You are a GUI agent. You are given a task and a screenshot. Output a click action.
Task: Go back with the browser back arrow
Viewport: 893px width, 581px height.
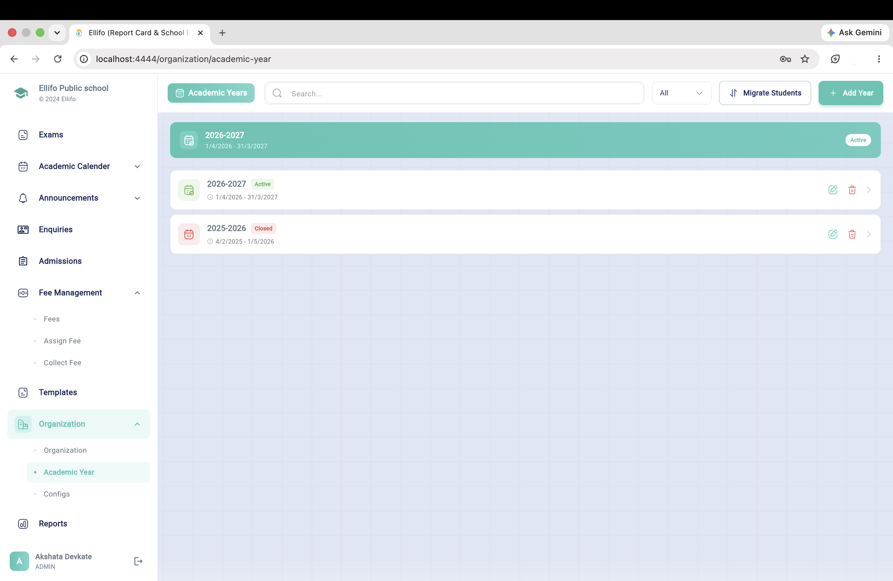coord(14,59)
